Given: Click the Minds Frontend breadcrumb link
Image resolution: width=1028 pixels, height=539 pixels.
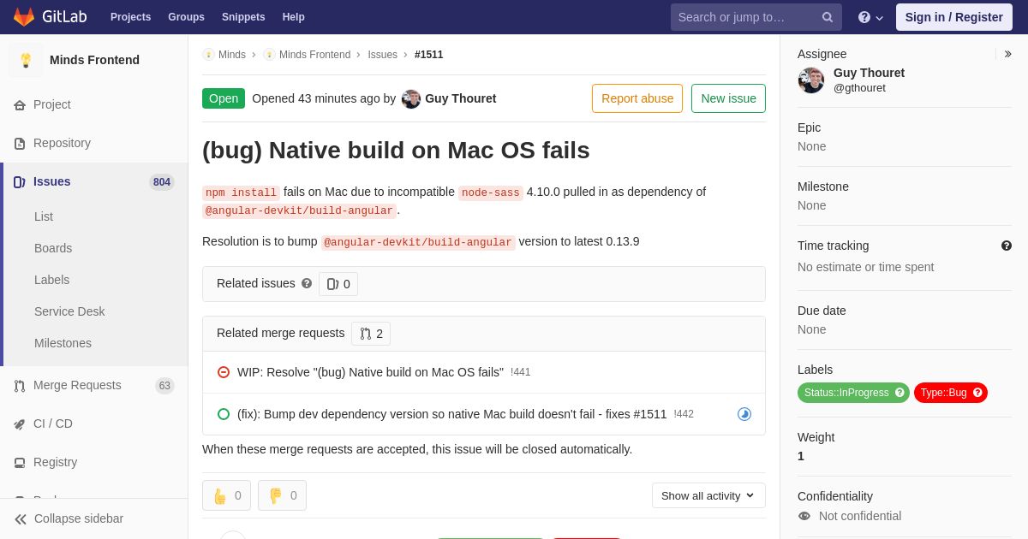Looking at the screenshot, I should [314, 55].
